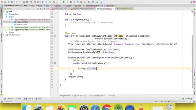Viewport: 196px width, 110px height.
Task: Run the app with green play button
Action: coord(64,2)
